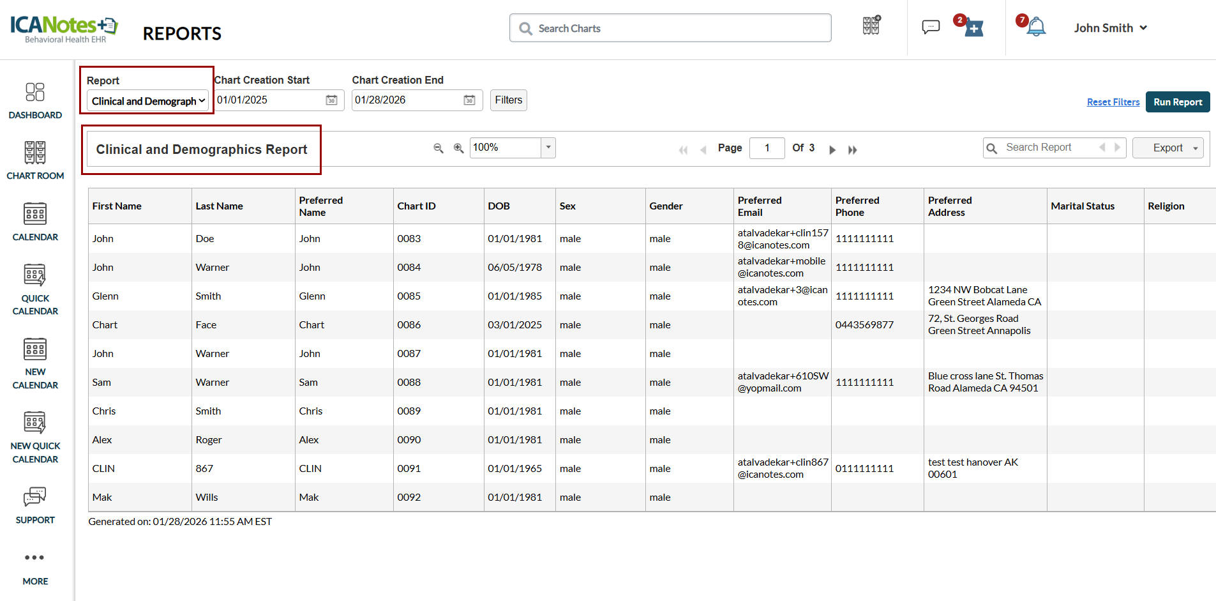1216x601 pixels.
Task: Focus the Search Charts input field
Action: click(670, 28)
